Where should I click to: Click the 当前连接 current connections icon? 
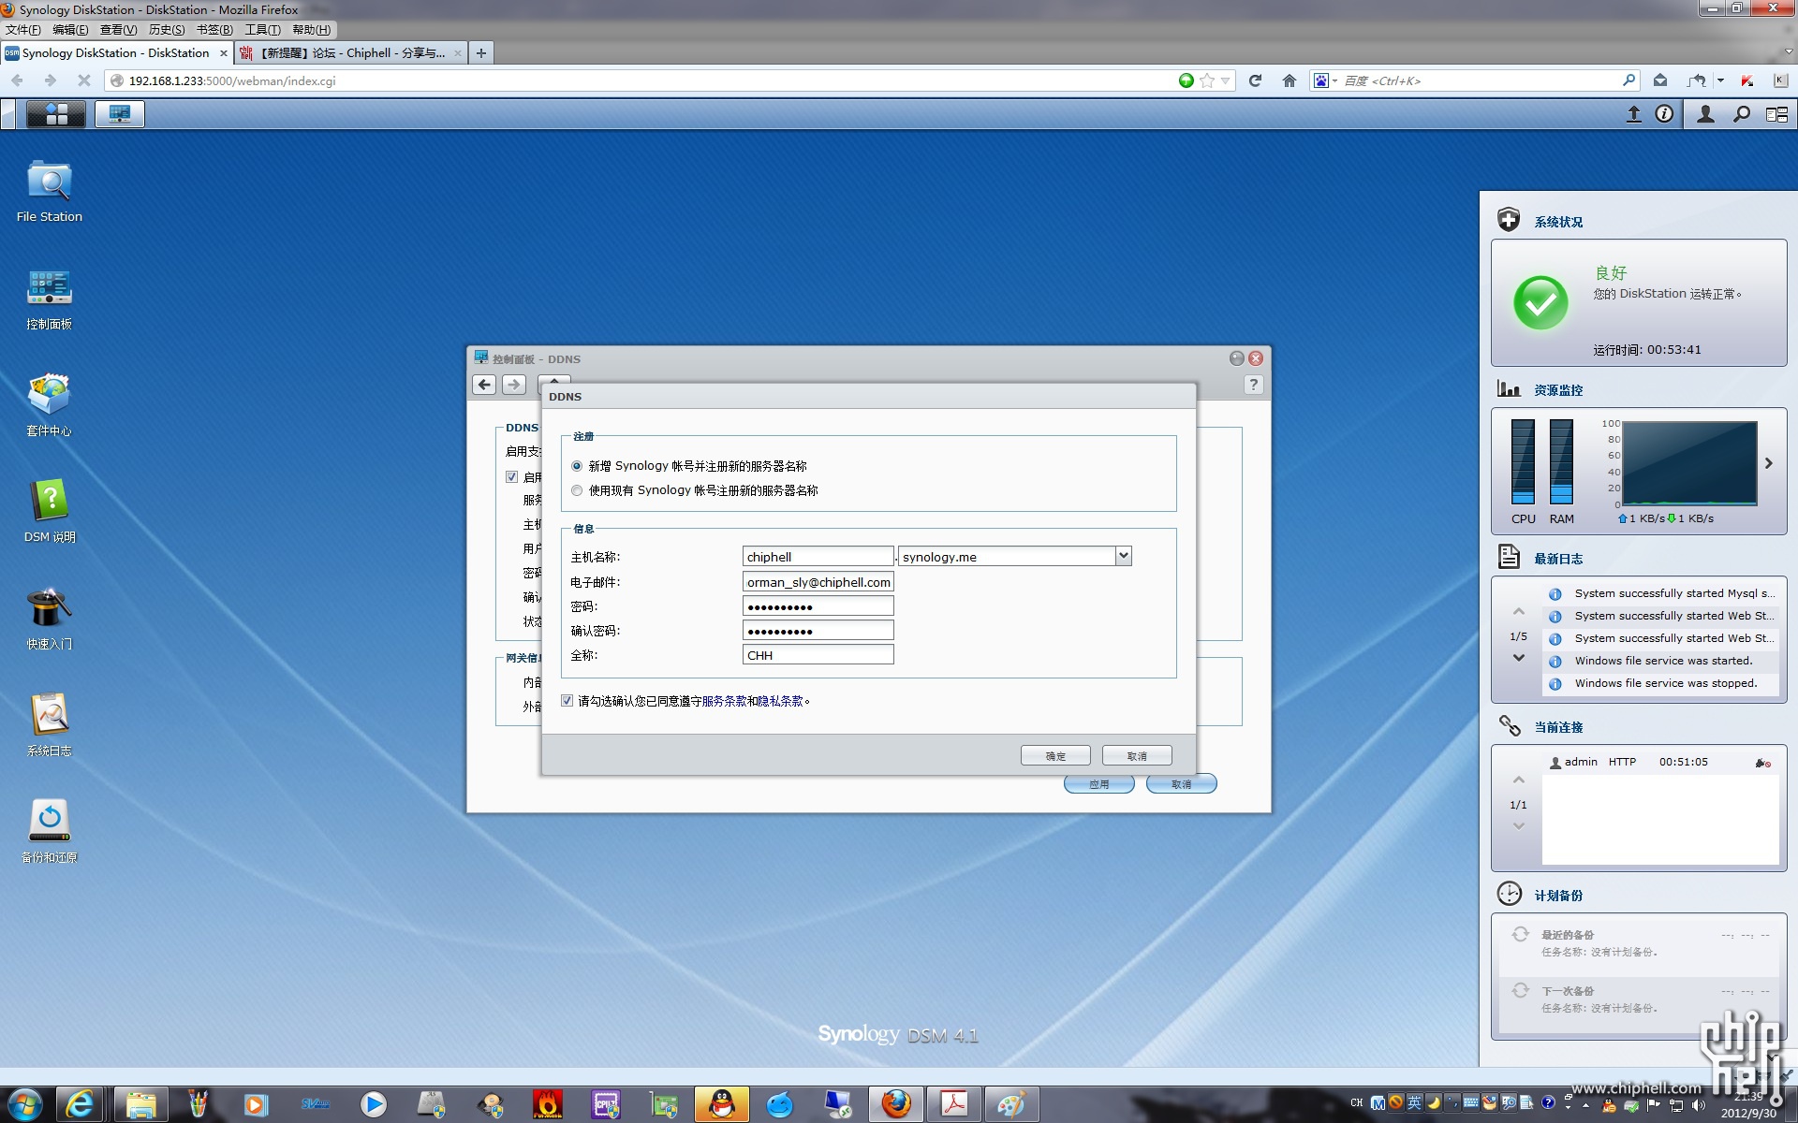tap(1509, 725)
